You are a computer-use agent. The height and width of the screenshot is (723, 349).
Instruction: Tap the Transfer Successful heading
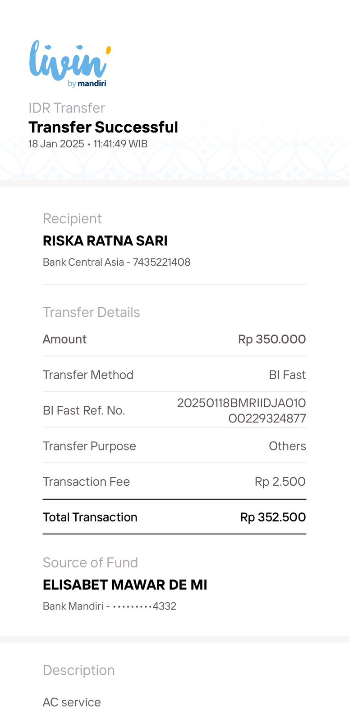[x=103, y=127]
